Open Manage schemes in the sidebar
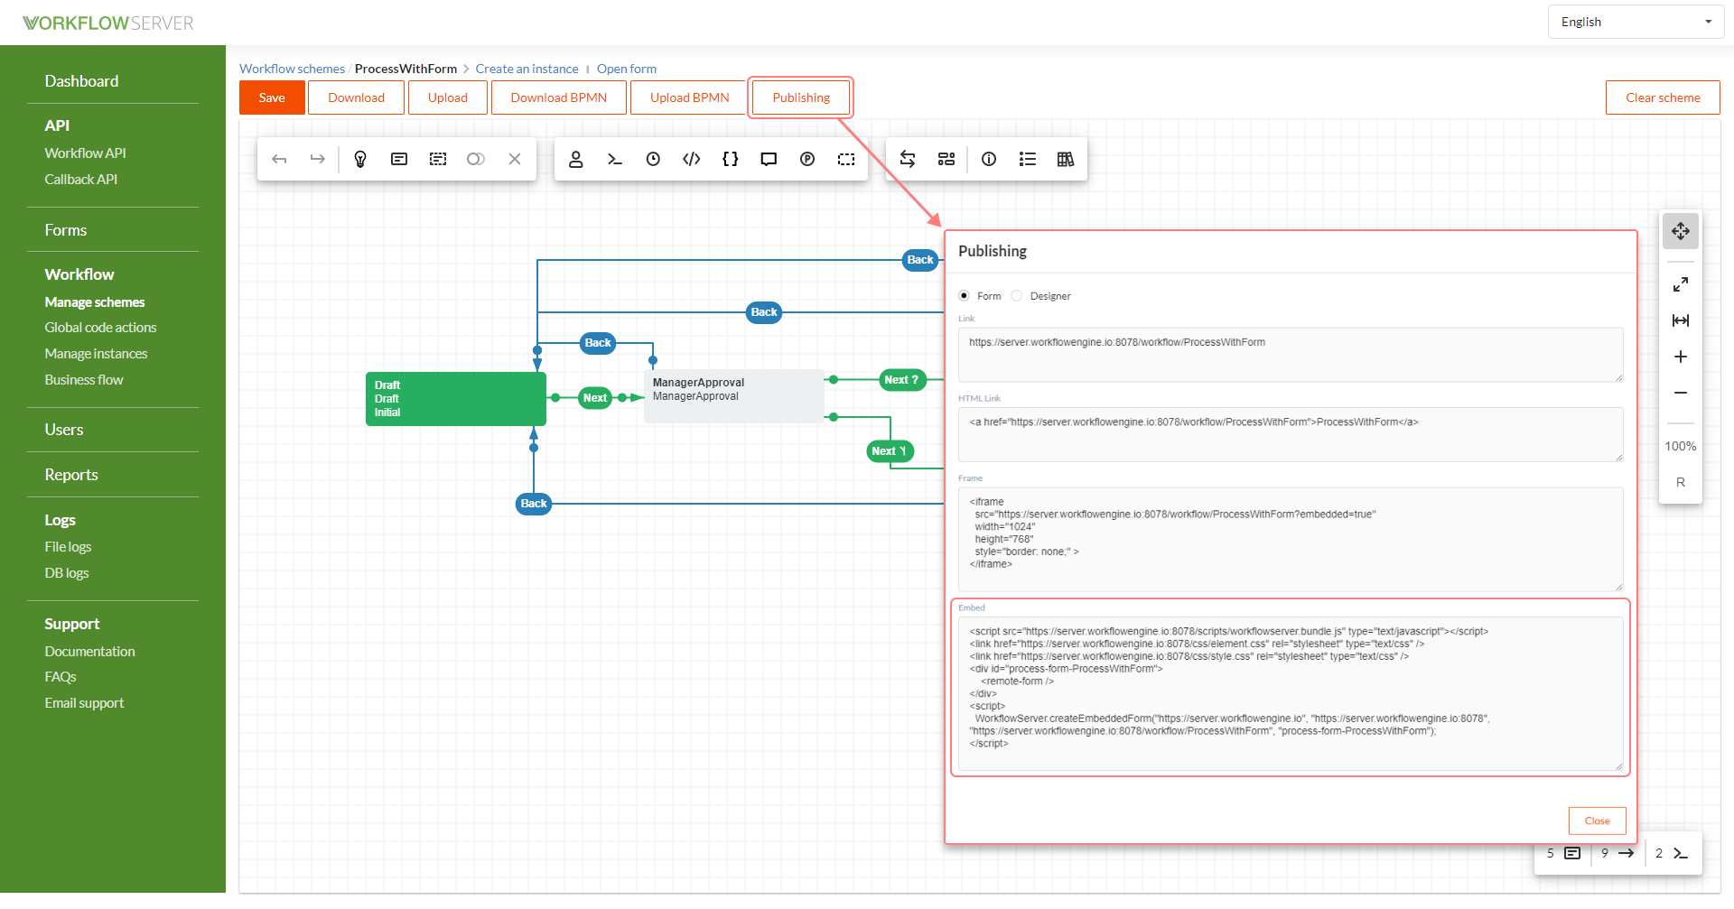This screenshot has width=1734, height=909. [95, 302]
